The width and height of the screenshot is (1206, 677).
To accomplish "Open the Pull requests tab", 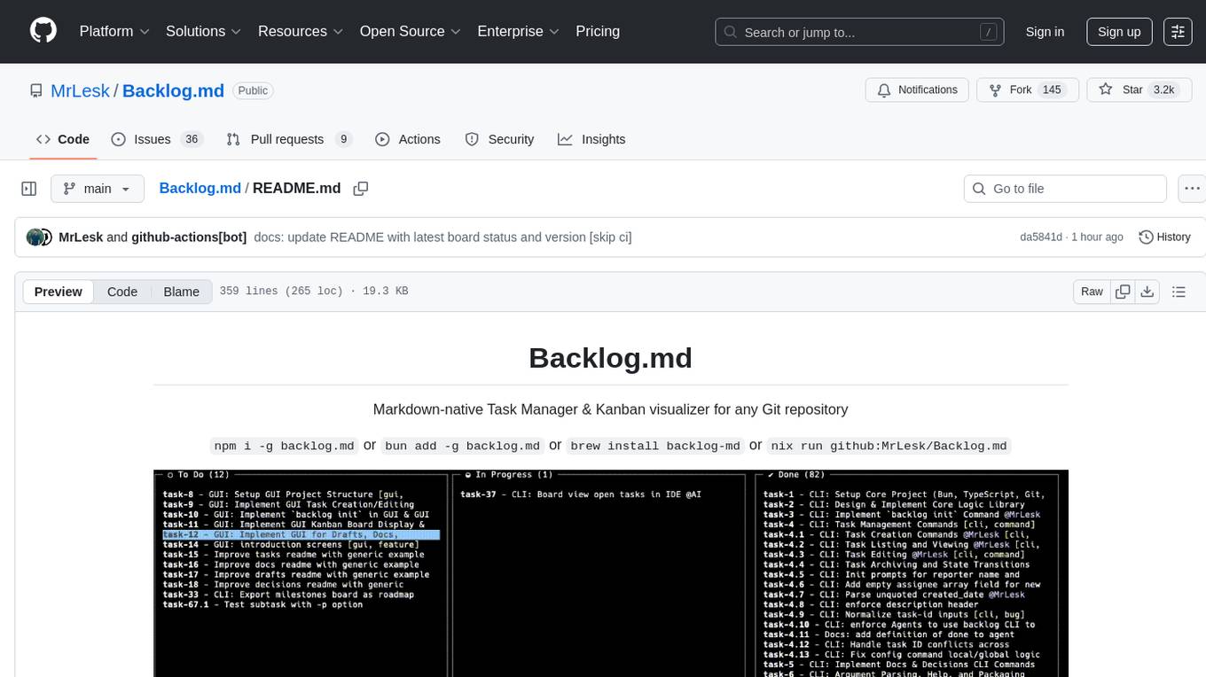I will point(289,139).
